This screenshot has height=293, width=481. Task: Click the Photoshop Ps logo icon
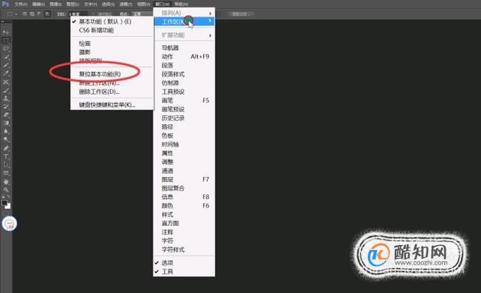point(6,4)
